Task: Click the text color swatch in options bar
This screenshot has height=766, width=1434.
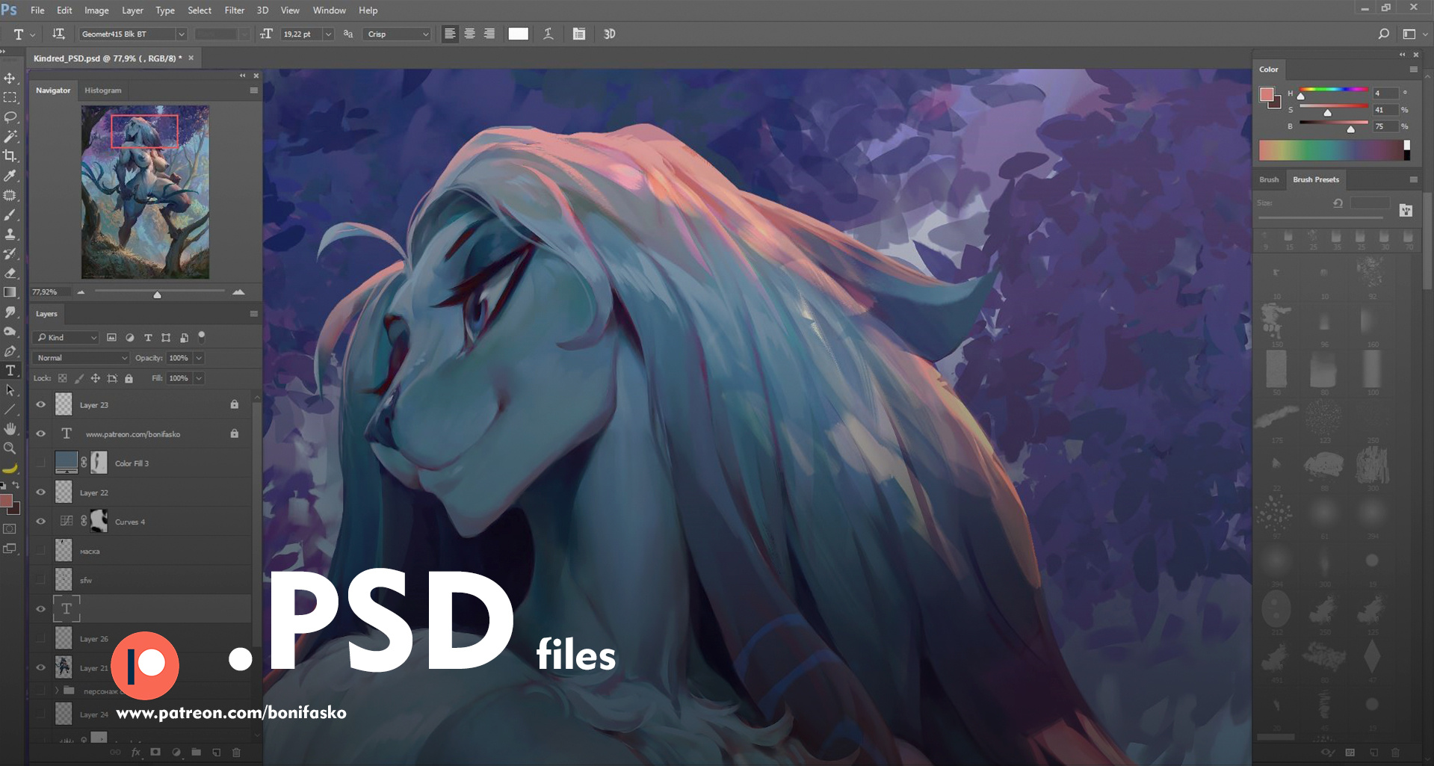Action: pyautogui.click(x=518, y=34)
